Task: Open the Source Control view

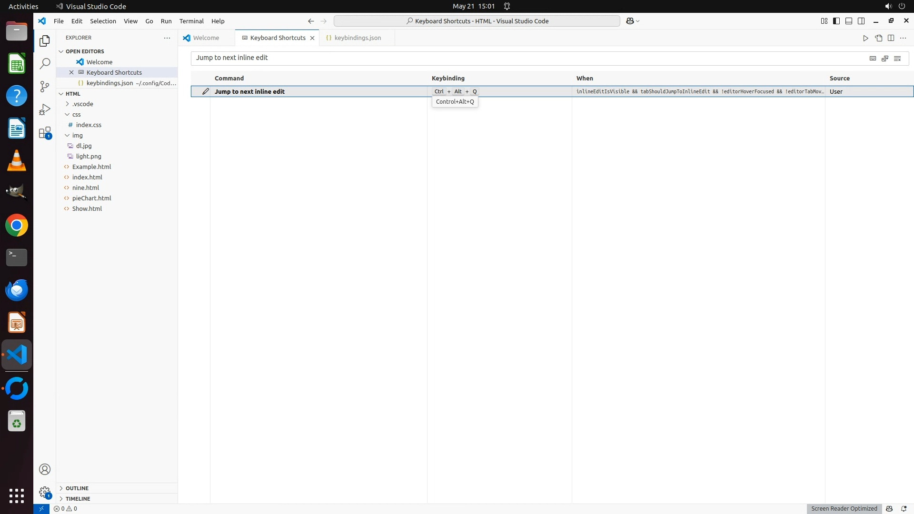Action: 45,87
